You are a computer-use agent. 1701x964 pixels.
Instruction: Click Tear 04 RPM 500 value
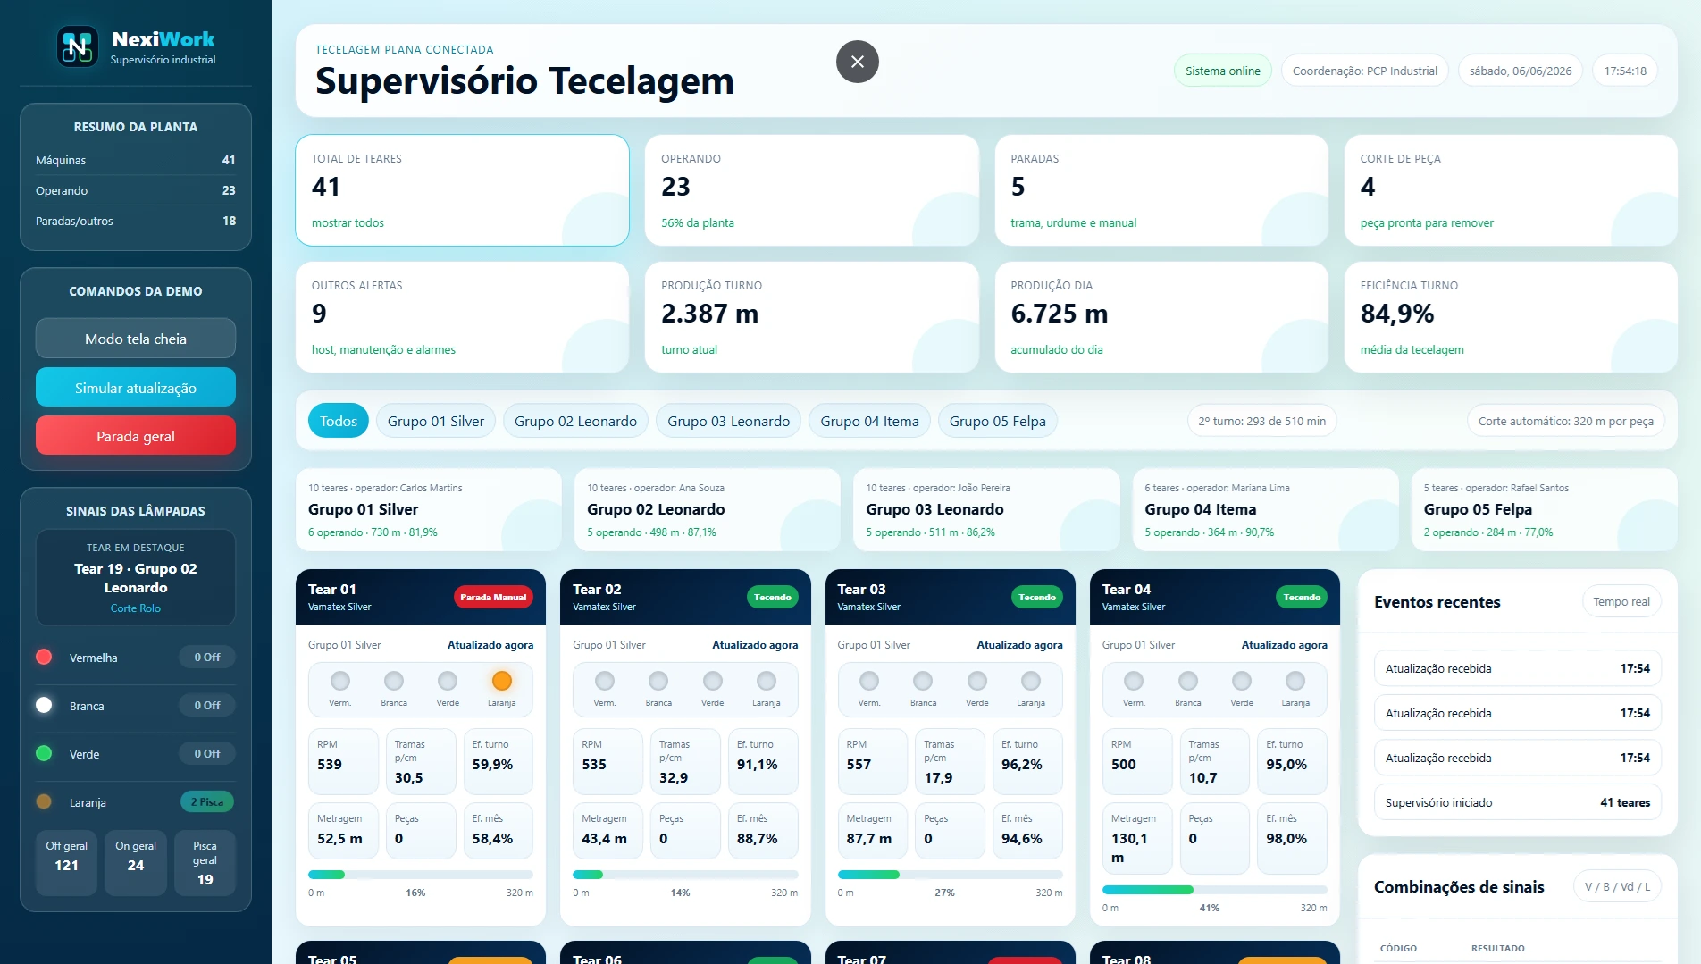pos(1124,765)
